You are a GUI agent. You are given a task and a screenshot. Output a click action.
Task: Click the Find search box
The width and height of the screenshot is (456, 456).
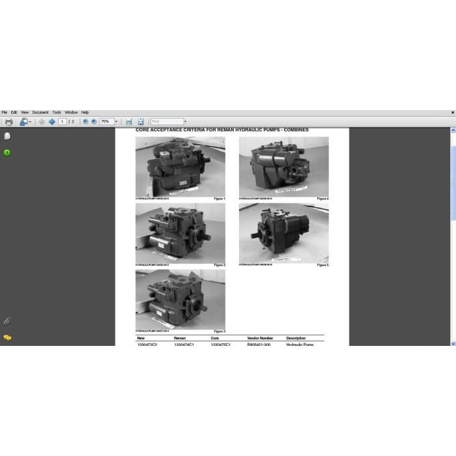point(167,122)
